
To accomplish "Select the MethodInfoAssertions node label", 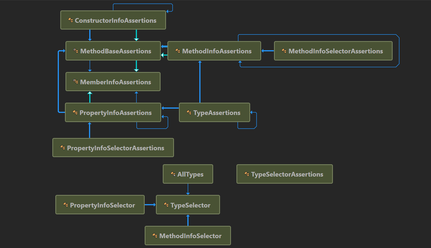I will pyautogui.click(x=217, y=51).
